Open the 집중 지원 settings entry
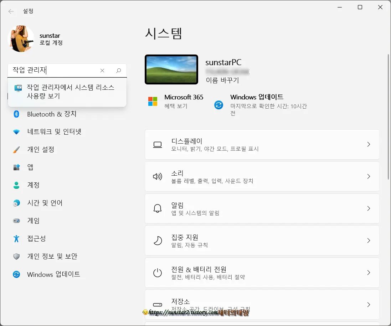 tap(262, 240)
